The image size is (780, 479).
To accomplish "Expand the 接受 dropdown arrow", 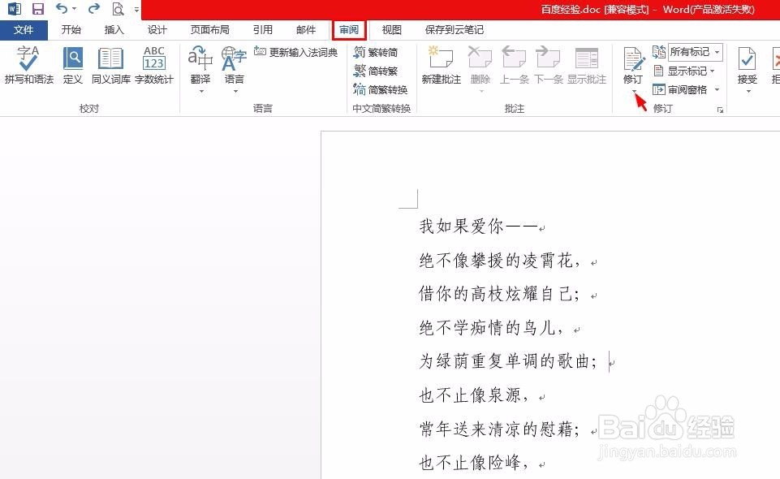I will [748, 92].
